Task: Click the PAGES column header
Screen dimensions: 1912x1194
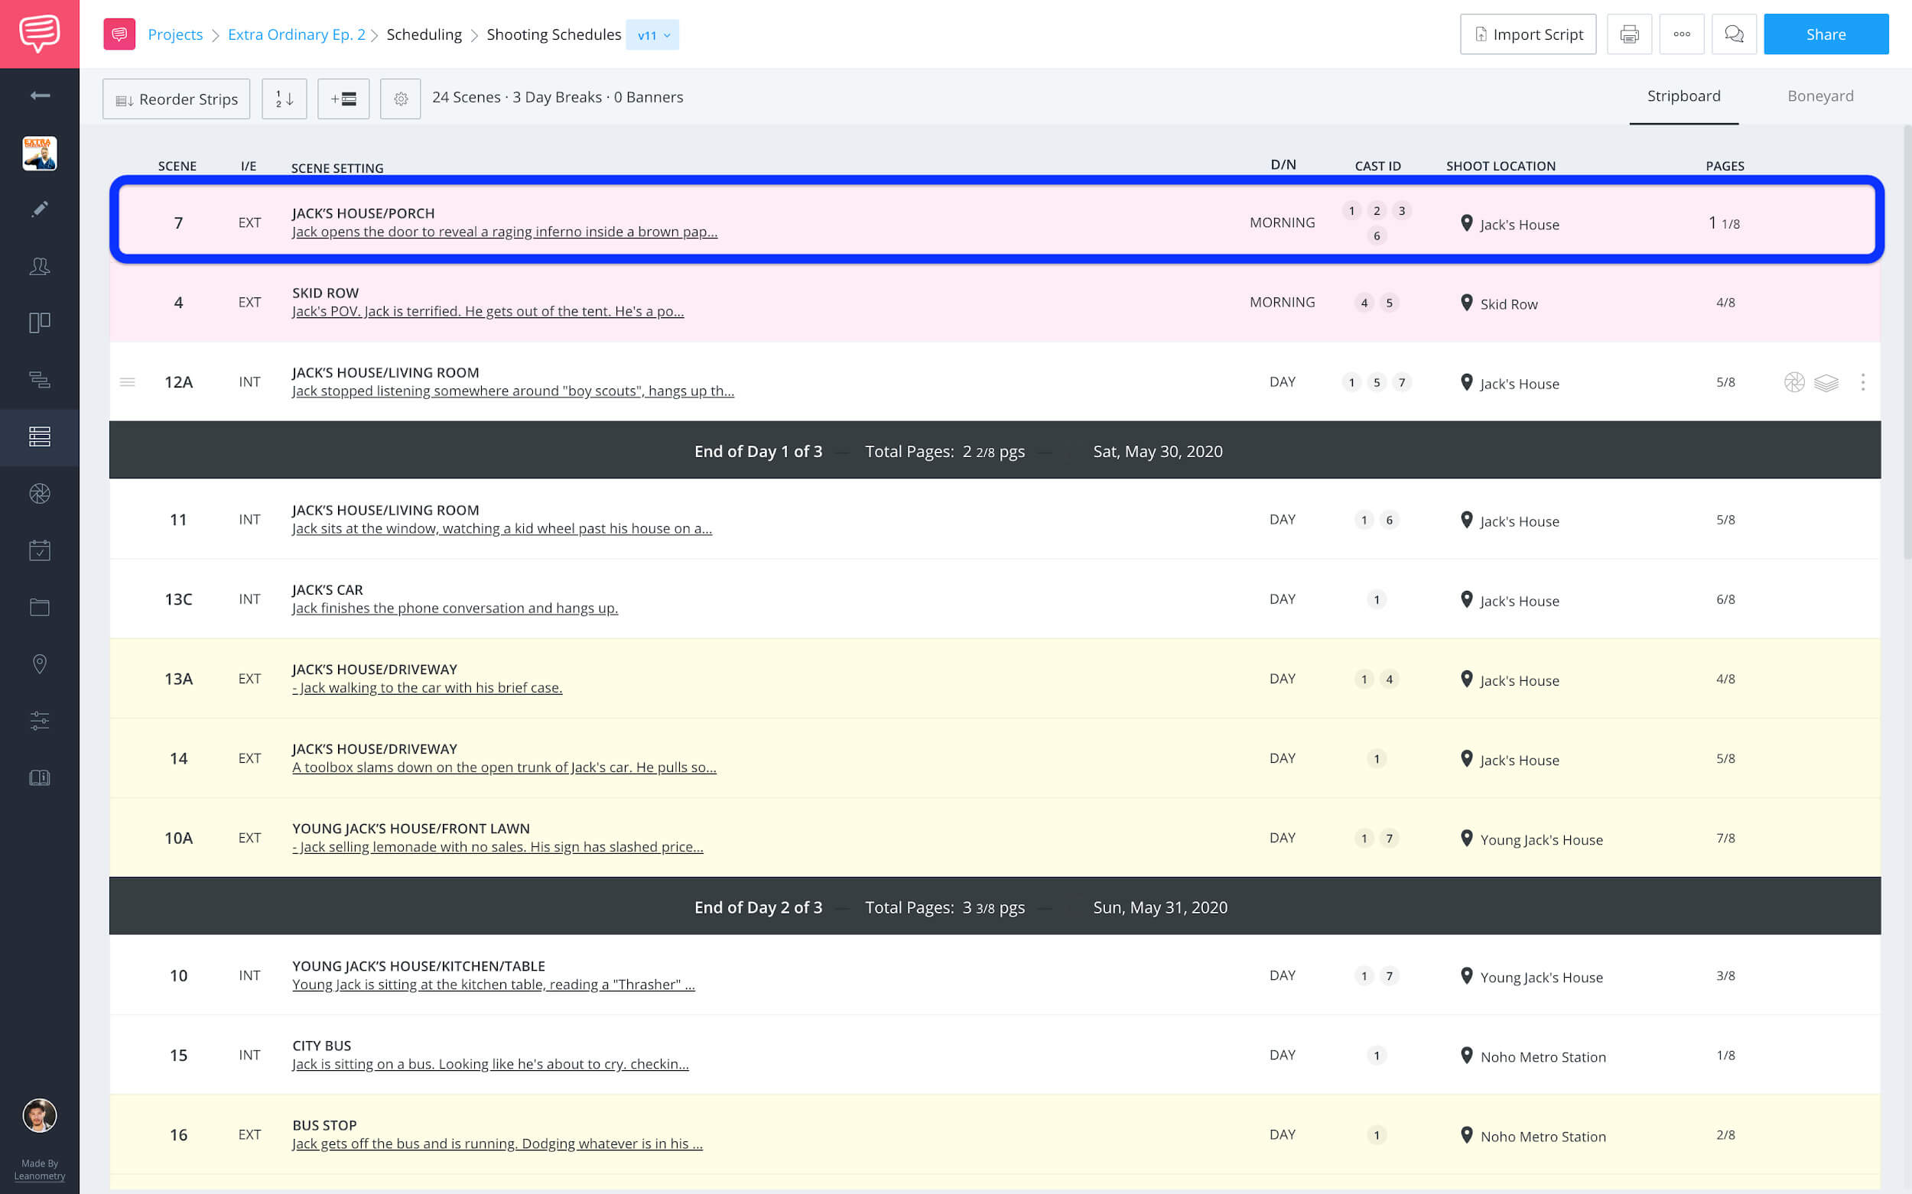Action: coord(1725,166)
